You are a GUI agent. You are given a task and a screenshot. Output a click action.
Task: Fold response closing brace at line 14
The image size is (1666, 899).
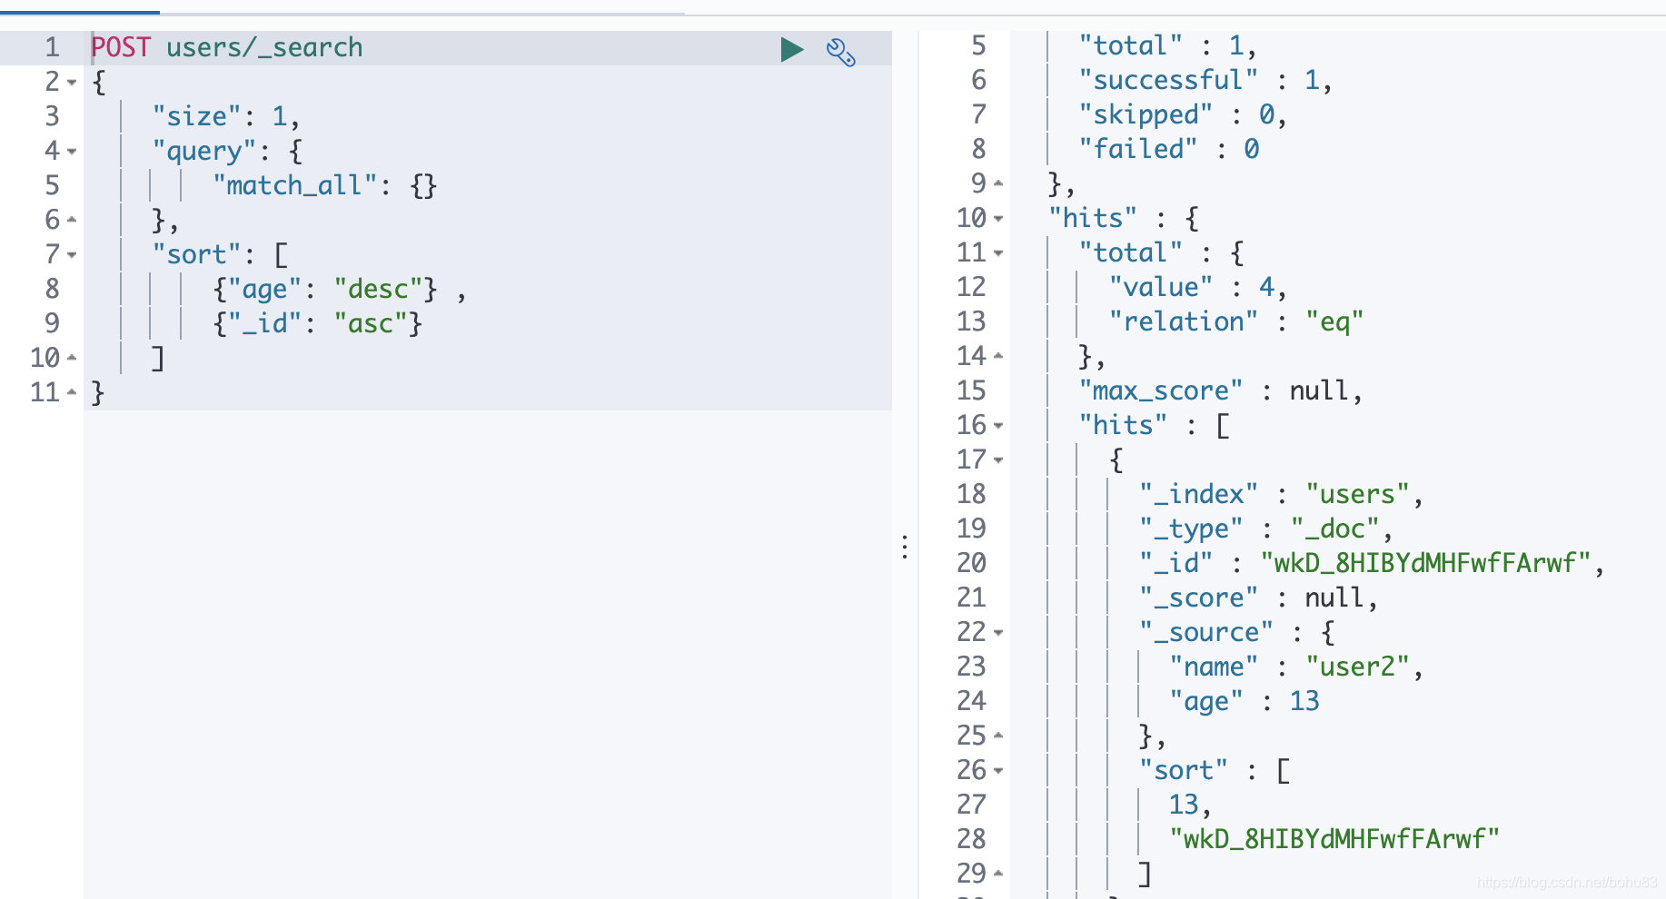[x=998, y=357]
